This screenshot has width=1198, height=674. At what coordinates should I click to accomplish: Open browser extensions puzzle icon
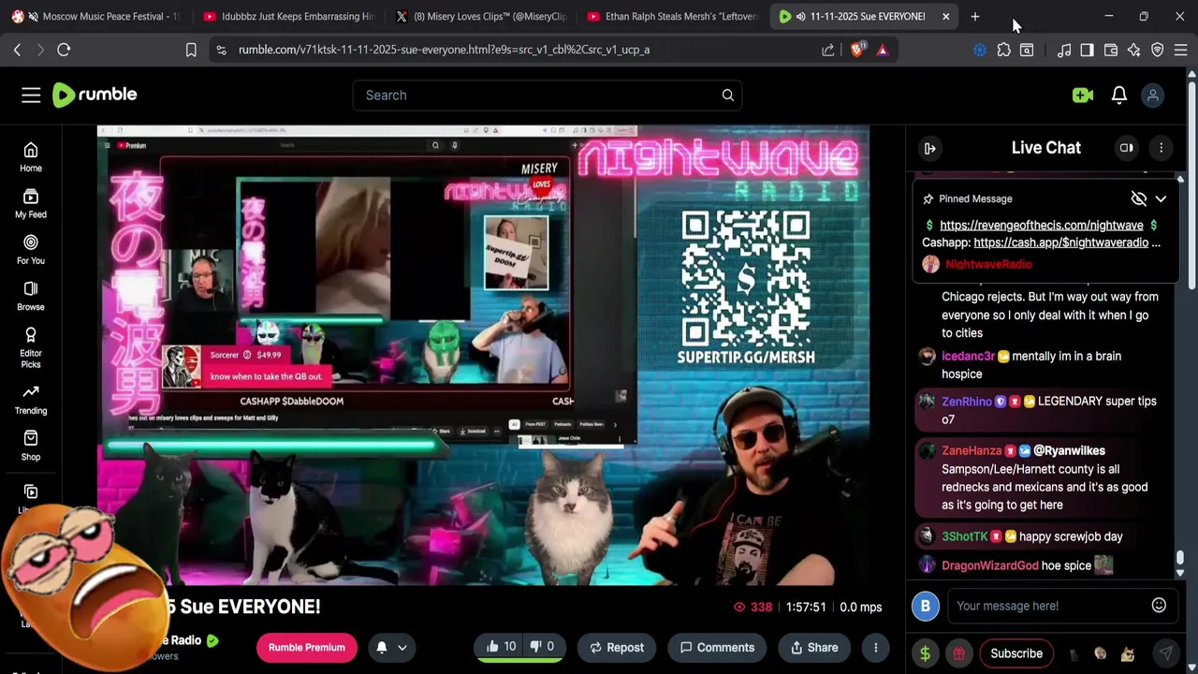1003,50
